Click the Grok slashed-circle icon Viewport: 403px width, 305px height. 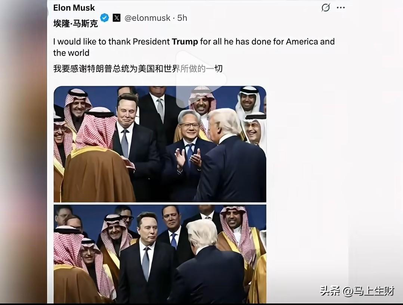point(326,7)
